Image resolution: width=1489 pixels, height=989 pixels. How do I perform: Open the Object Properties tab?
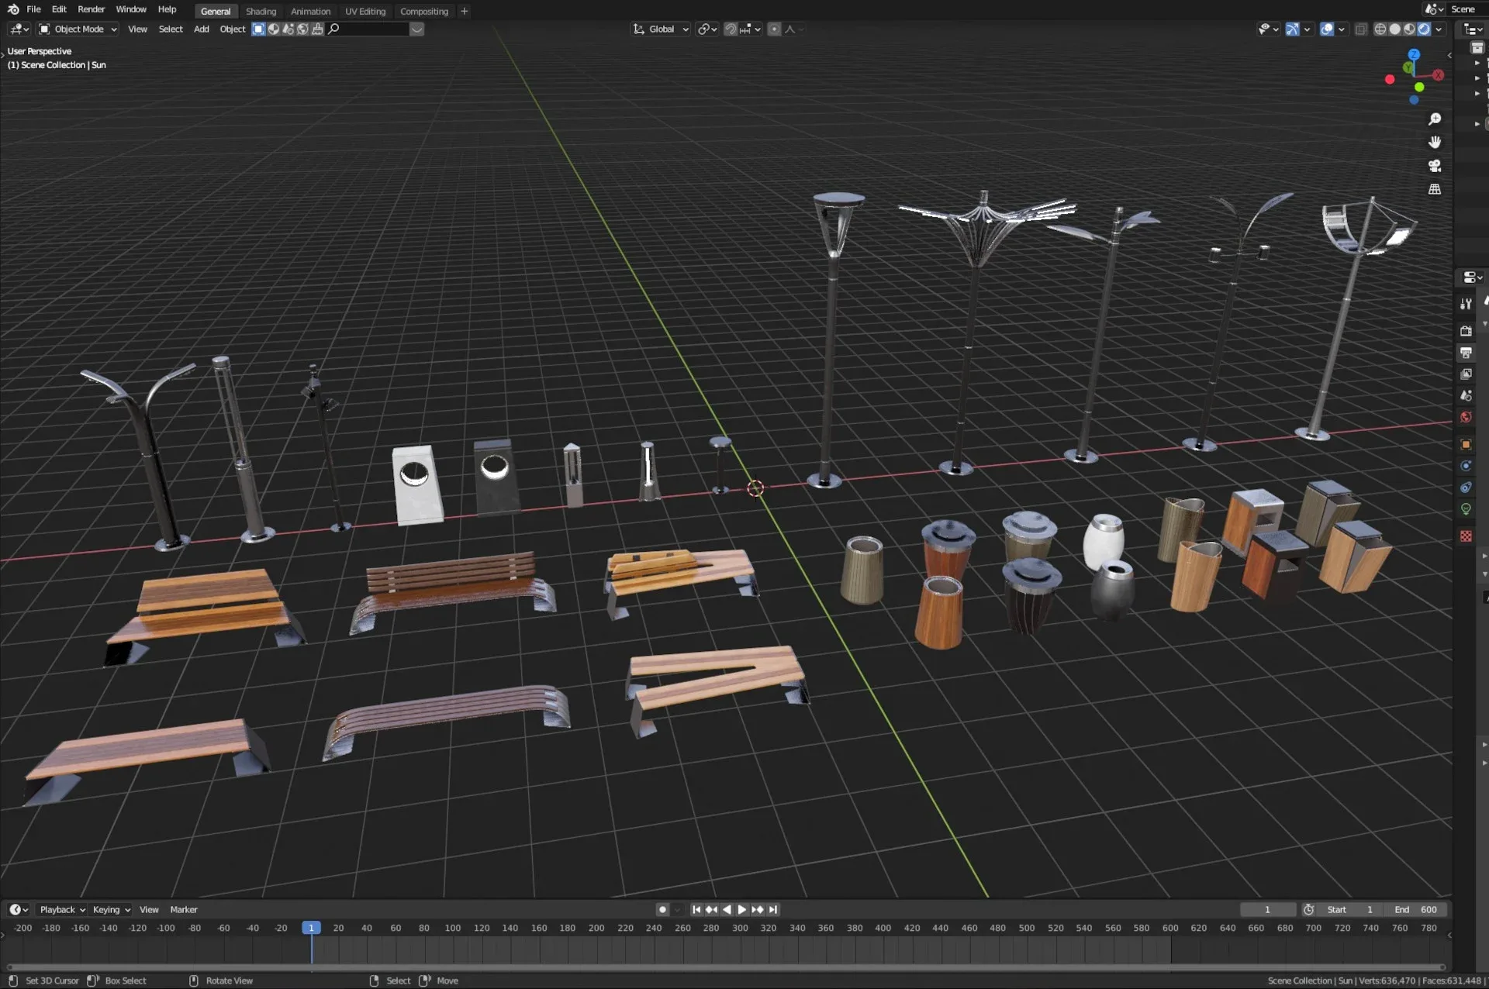(1467, 444)
